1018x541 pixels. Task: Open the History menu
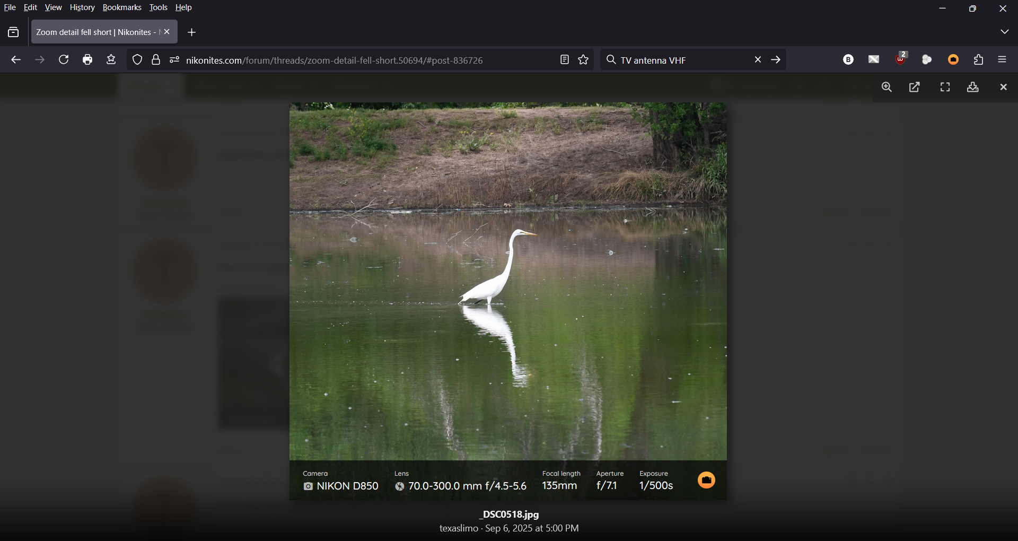point(82,7)
